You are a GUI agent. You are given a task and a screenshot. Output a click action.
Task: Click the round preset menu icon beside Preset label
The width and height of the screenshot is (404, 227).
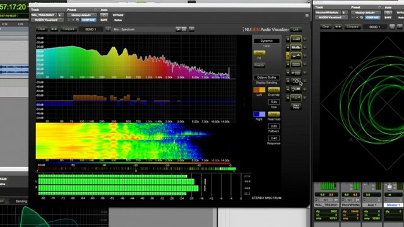click(95, 10)
